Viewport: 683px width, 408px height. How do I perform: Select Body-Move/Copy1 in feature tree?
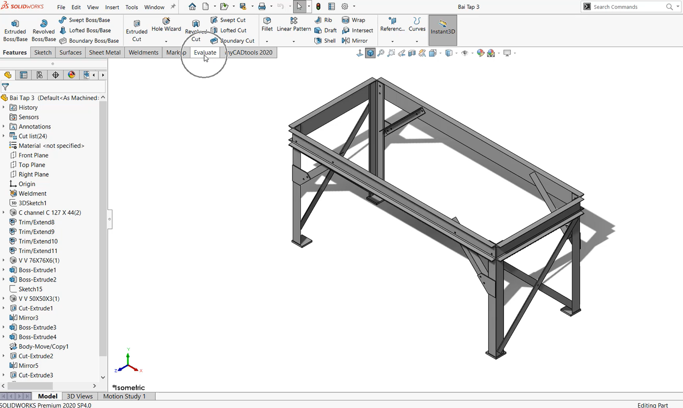43,347
